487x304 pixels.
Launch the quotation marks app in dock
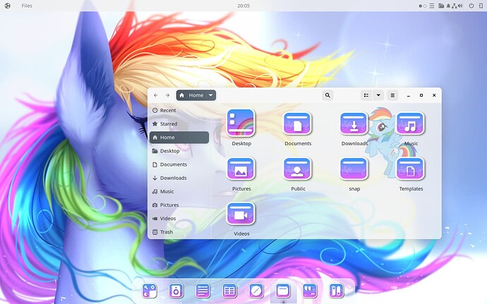click(x=310, y=291)
